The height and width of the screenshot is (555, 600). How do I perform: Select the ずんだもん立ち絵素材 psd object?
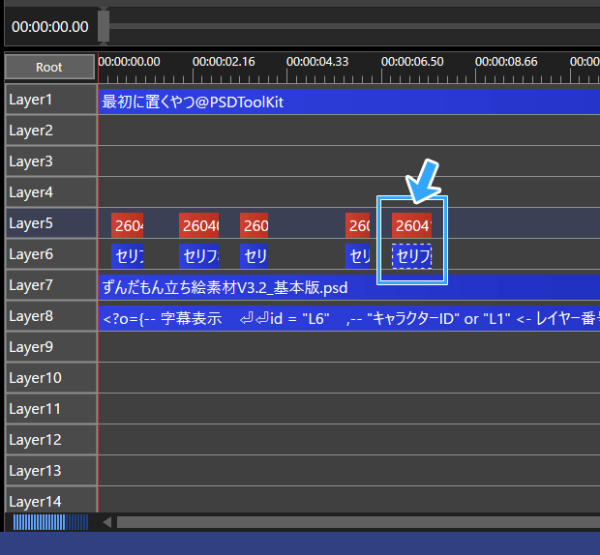click(348, 287)
